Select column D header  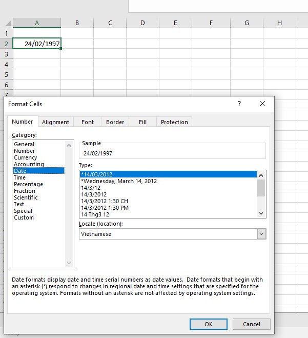click(142, 23)
